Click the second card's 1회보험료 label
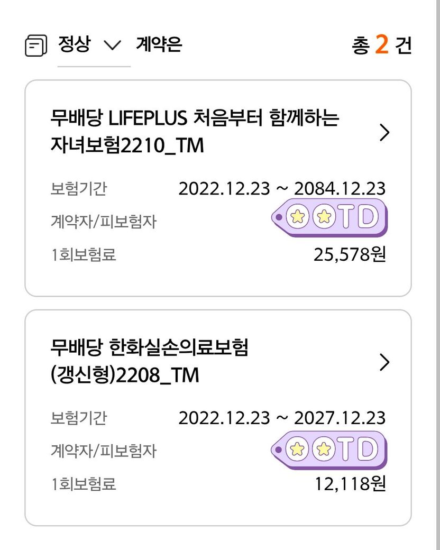 point(84,484)
